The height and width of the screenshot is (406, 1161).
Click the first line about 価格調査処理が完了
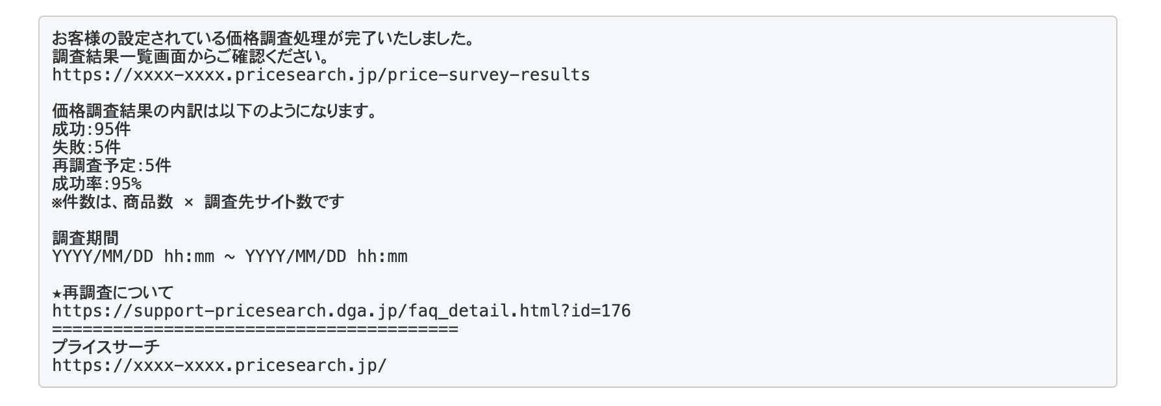point(263,39)
